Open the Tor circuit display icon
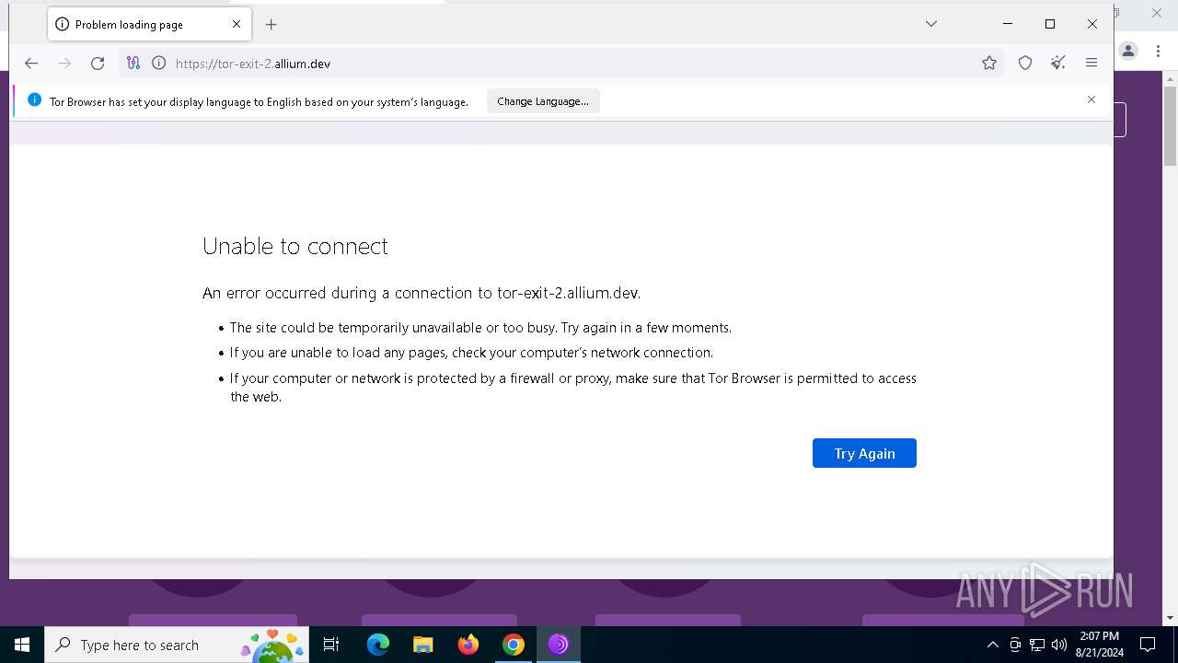1178x663 pixels. tap(133, 64)
